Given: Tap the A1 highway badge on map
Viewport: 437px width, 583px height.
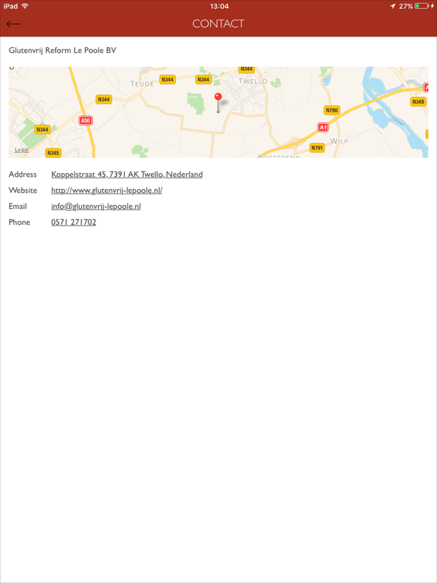Looking at the screenshot, I should (323, 127).
